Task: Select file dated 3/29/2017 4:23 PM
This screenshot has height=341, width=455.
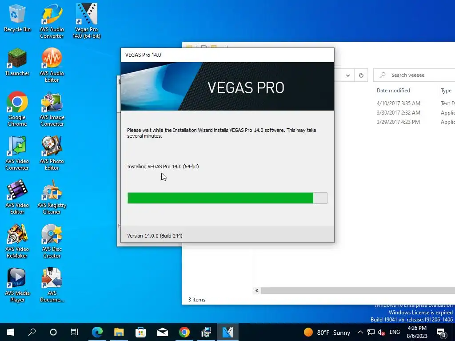Action: (398, 122)
